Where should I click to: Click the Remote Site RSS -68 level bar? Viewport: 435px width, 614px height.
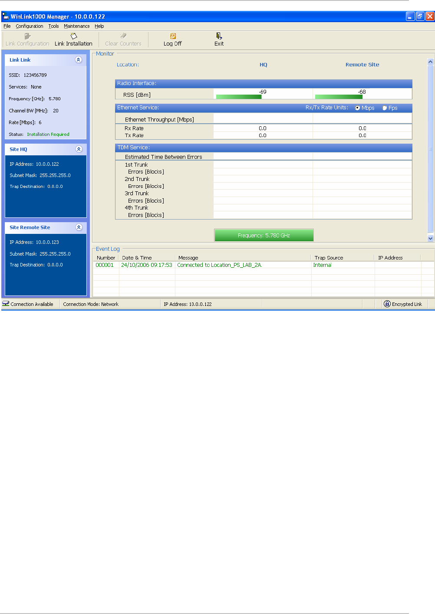(339, 97)
